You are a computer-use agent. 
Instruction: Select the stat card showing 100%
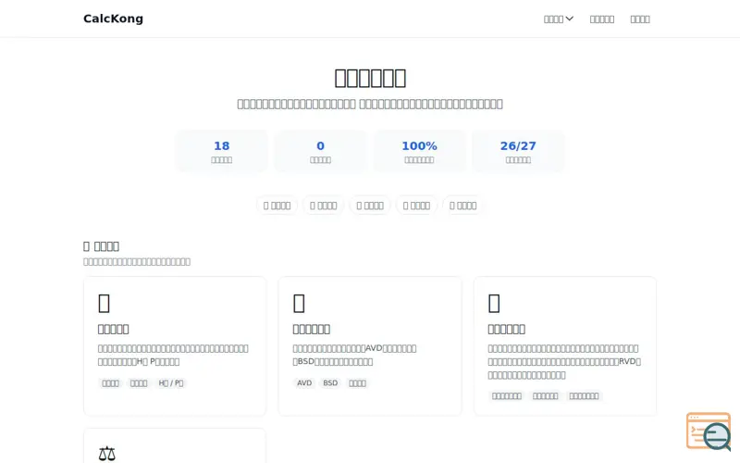[x=419, y=151]
